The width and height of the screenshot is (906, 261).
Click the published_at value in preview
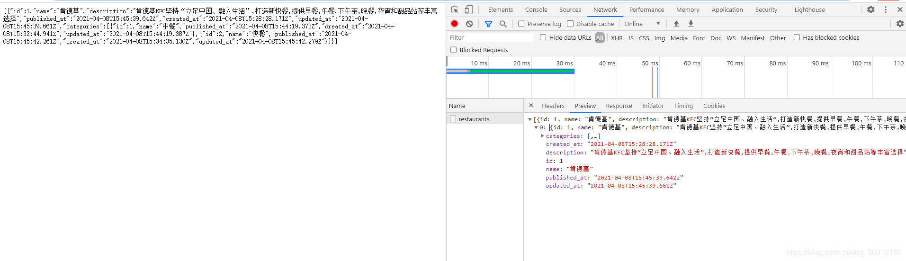click(x=638, y=178)
